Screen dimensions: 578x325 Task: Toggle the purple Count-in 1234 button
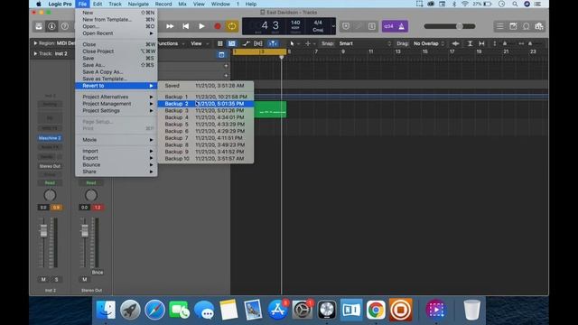388,26
